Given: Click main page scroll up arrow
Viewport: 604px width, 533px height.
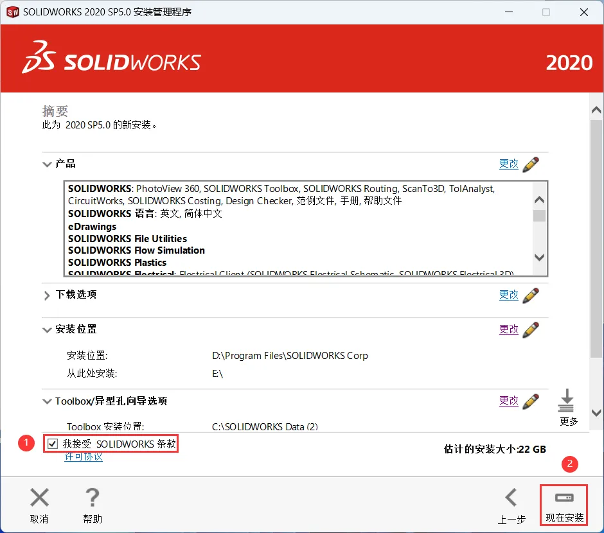Looking at the screenshot, I should coord(596,110).
